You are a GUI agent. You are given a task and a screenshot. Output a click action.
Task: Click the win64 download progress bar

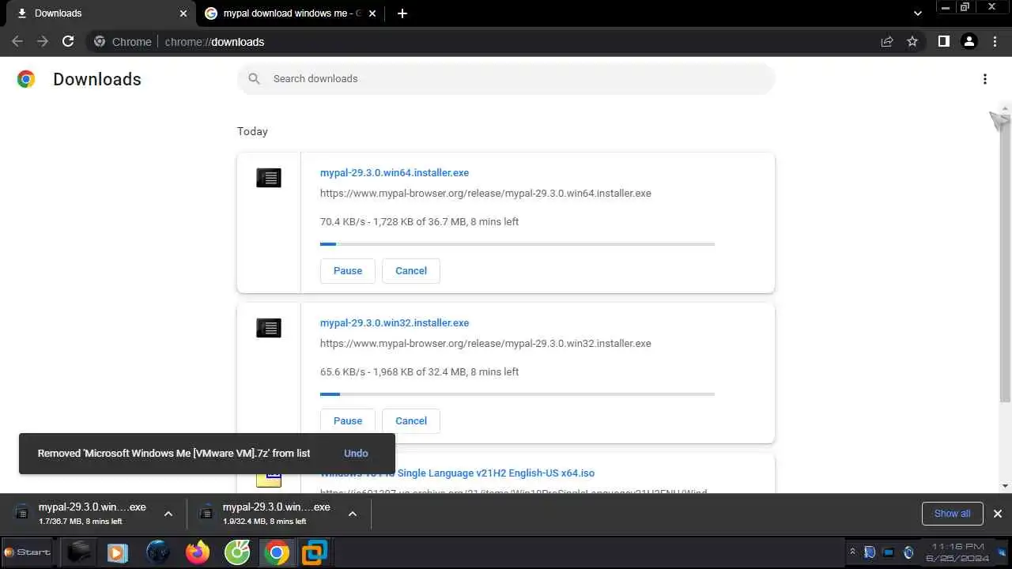tap(517, 244)
